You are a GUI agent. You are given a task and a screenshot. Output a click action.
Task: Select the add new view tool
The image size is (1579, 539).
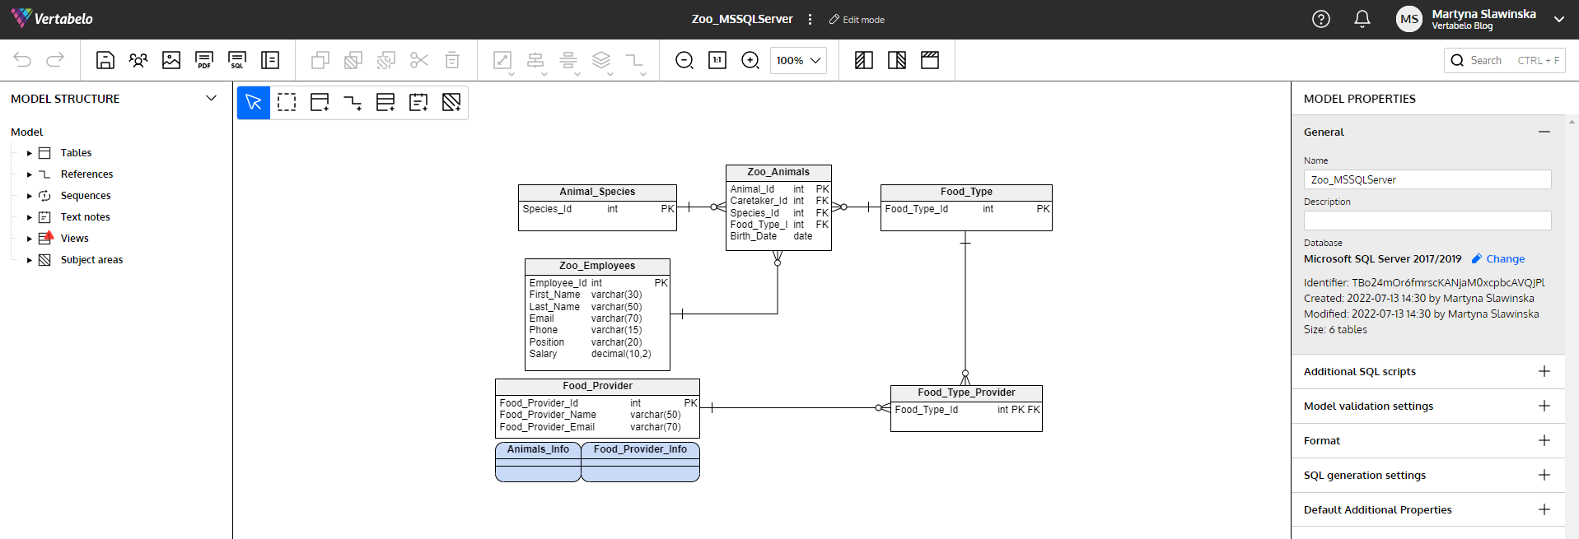[x=385, y=102]
